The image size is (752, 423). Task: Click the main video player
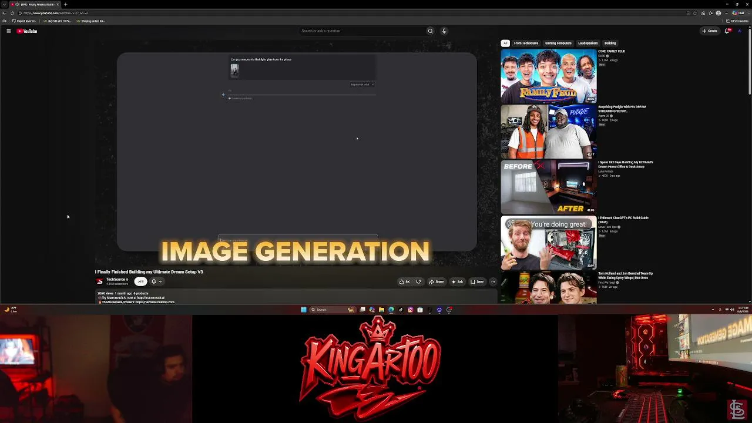click(297, 152)
